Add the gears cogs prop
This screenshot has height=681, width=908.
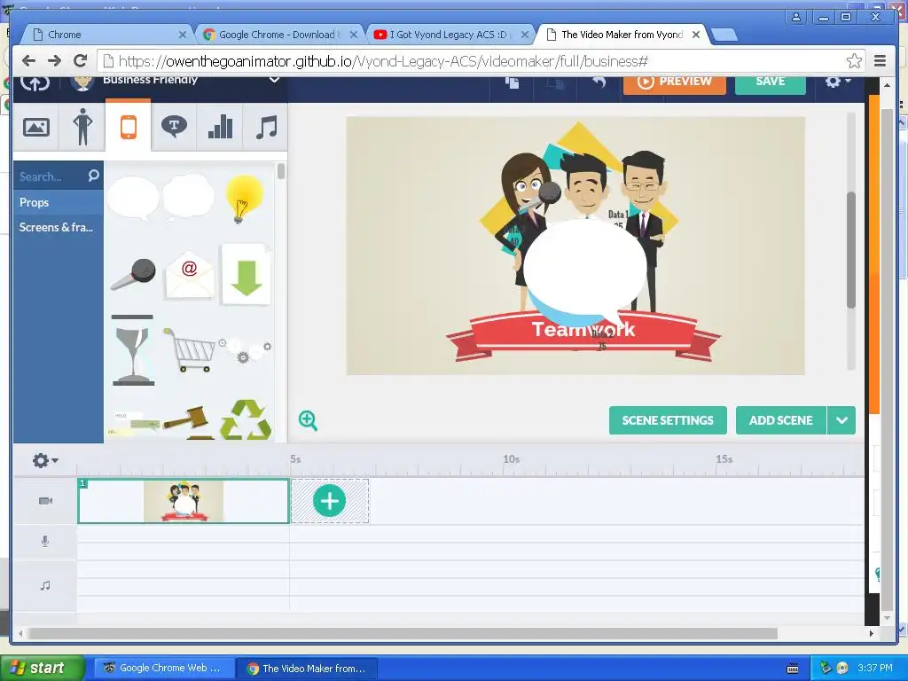tap(246, 349)
